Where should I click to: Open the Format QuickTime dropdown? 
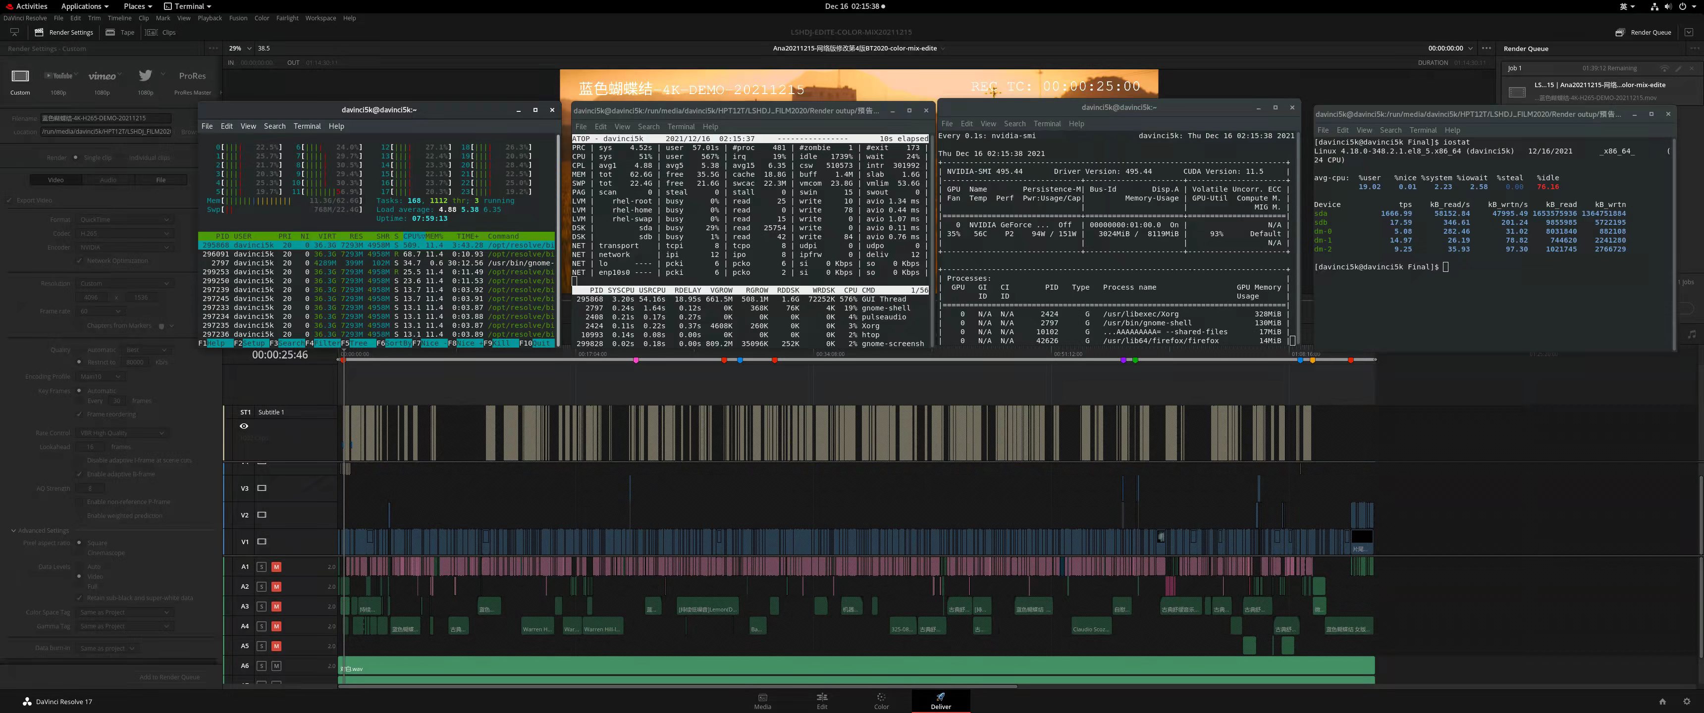point(124,219)
